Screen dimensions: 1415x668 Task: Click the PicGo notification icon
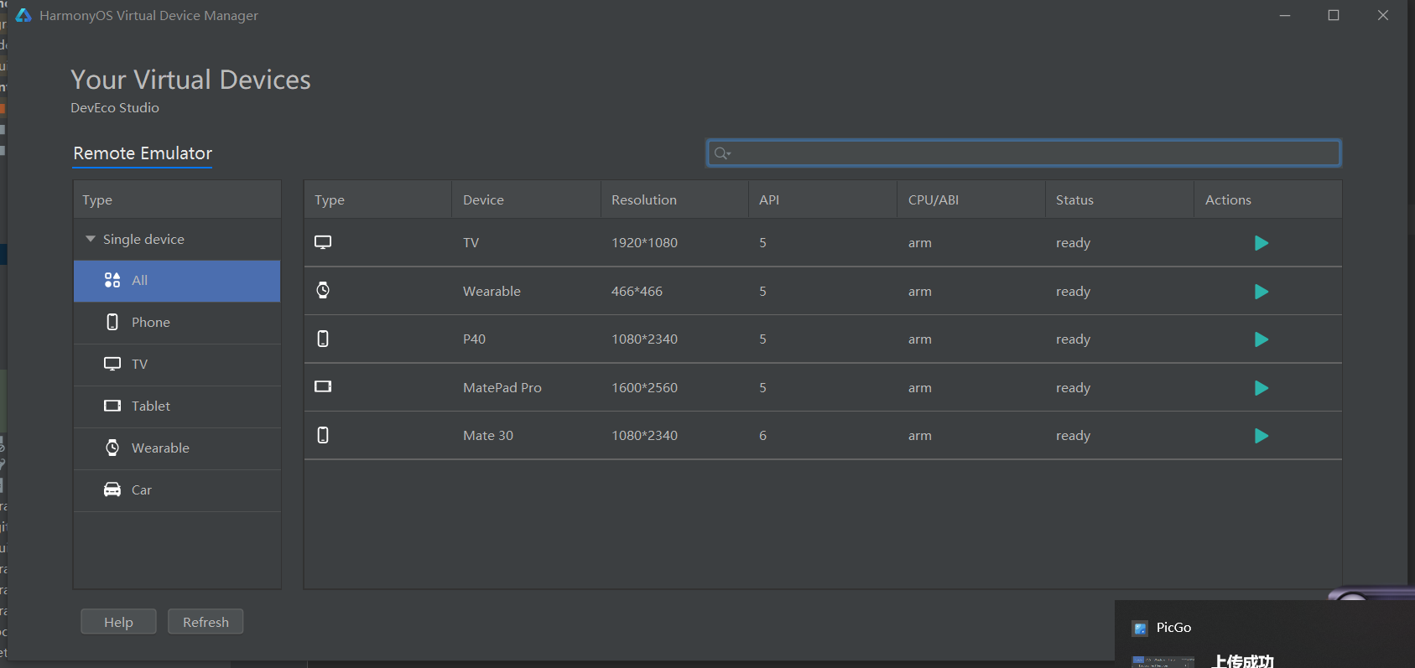1140,628
